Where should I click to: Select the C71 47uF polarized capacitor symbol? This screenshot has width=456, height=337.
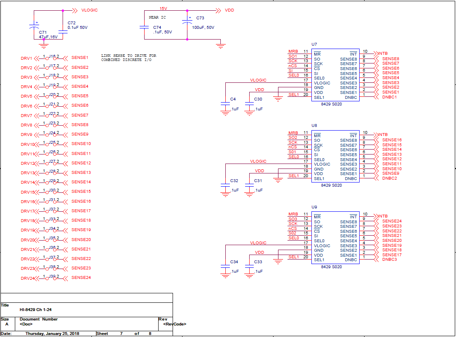[x=34, y=26]
